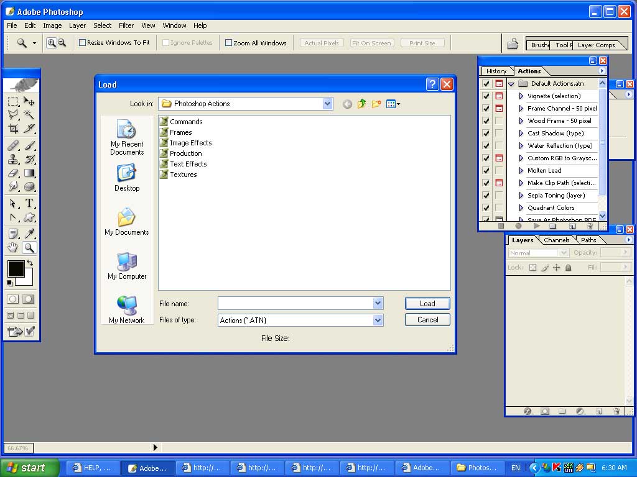This screenshot has height=477, width=637.
Task: Select the Move tool
Action: 29,101
